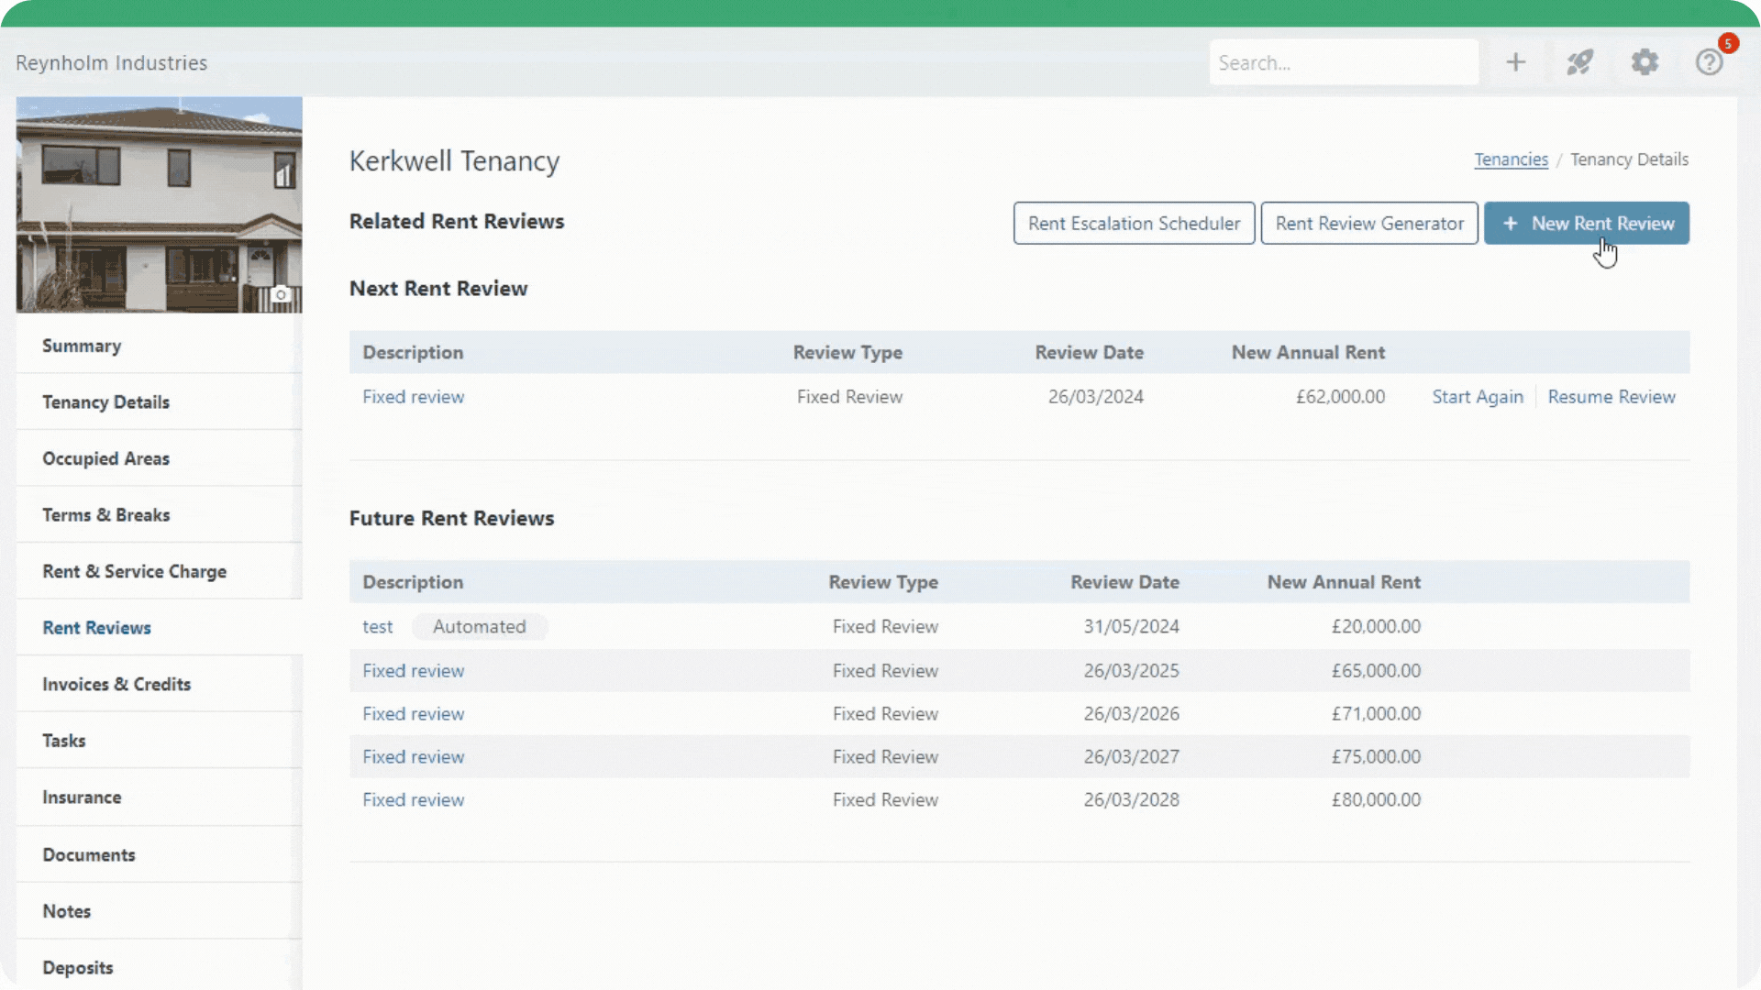Image resolution: width=1761 pixels, height=990 pixels.
Task: Open the settings gear icon
Action: click(1644, 61)
